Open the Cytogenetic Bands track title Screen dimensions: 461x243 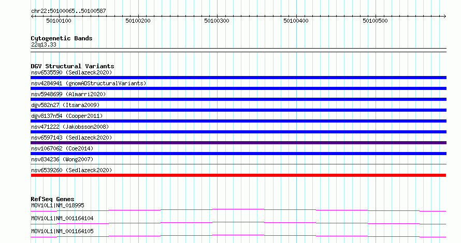click(62, 38)
